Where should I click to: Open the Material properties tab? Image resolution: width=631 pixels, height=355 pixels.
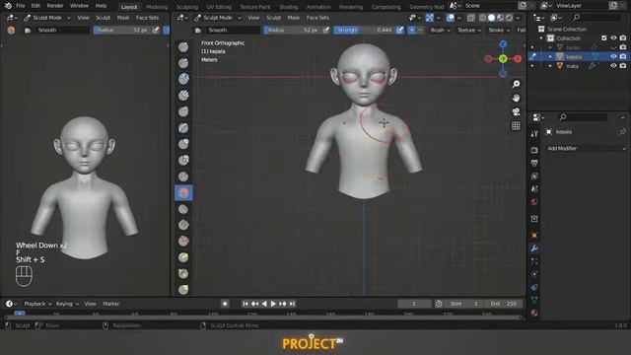[534, 313]
